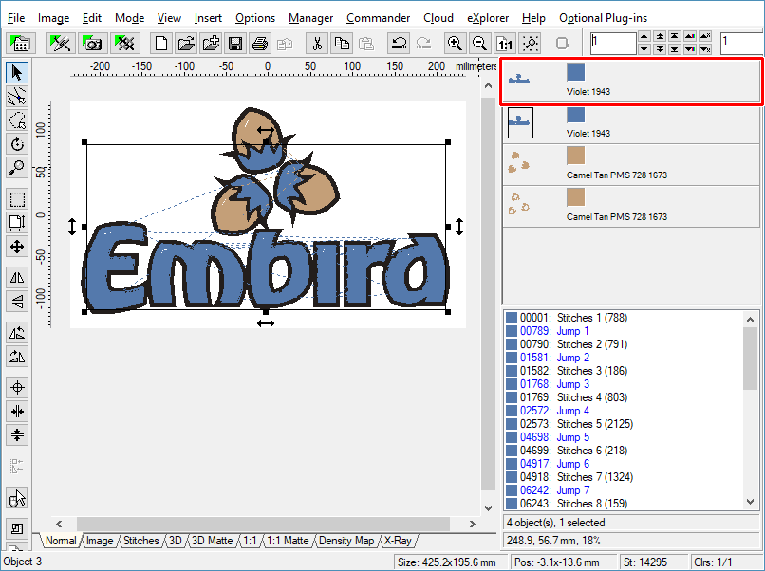Choose the split stitches tool
This screenshot has height=571, width=765.
[17, 97]
